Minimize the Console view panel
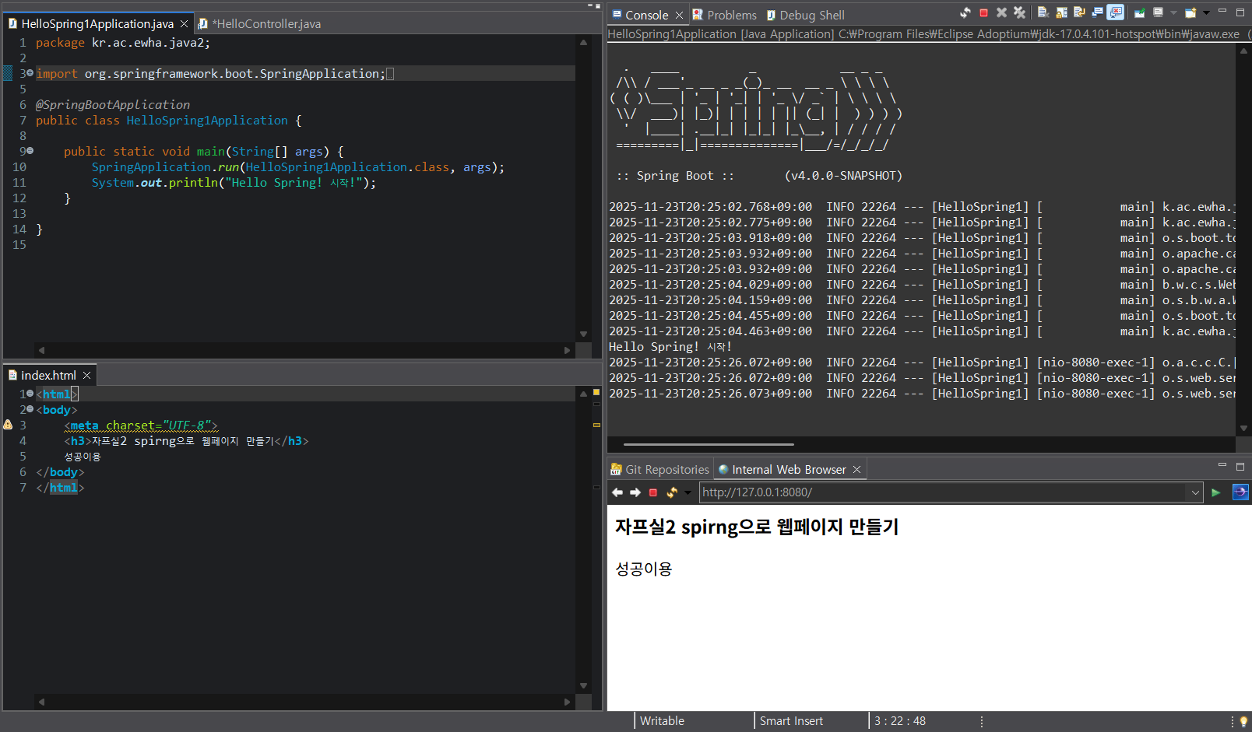1252x732 pixels. 1222,11
